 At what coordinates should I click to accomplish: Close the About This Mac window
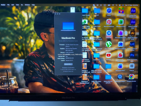[x=56, y=14]
